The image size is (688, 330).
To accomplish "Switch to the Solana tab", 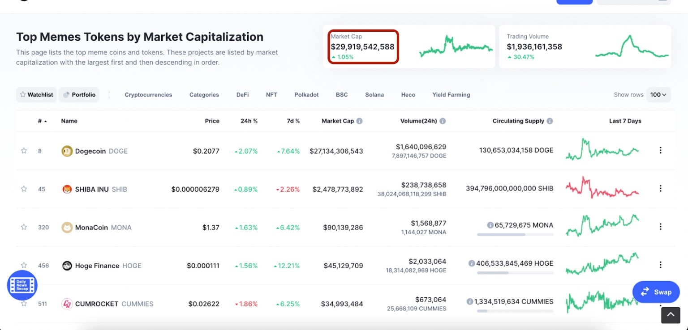I will coord(374,95).
